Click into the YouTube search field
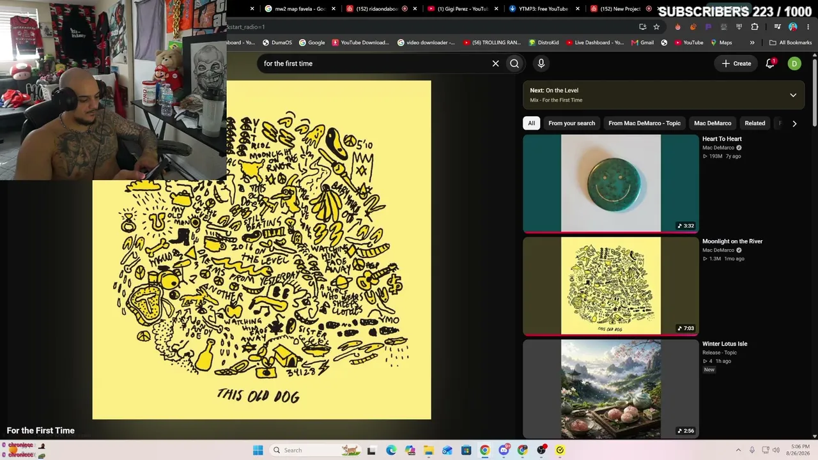 (374, 63)
